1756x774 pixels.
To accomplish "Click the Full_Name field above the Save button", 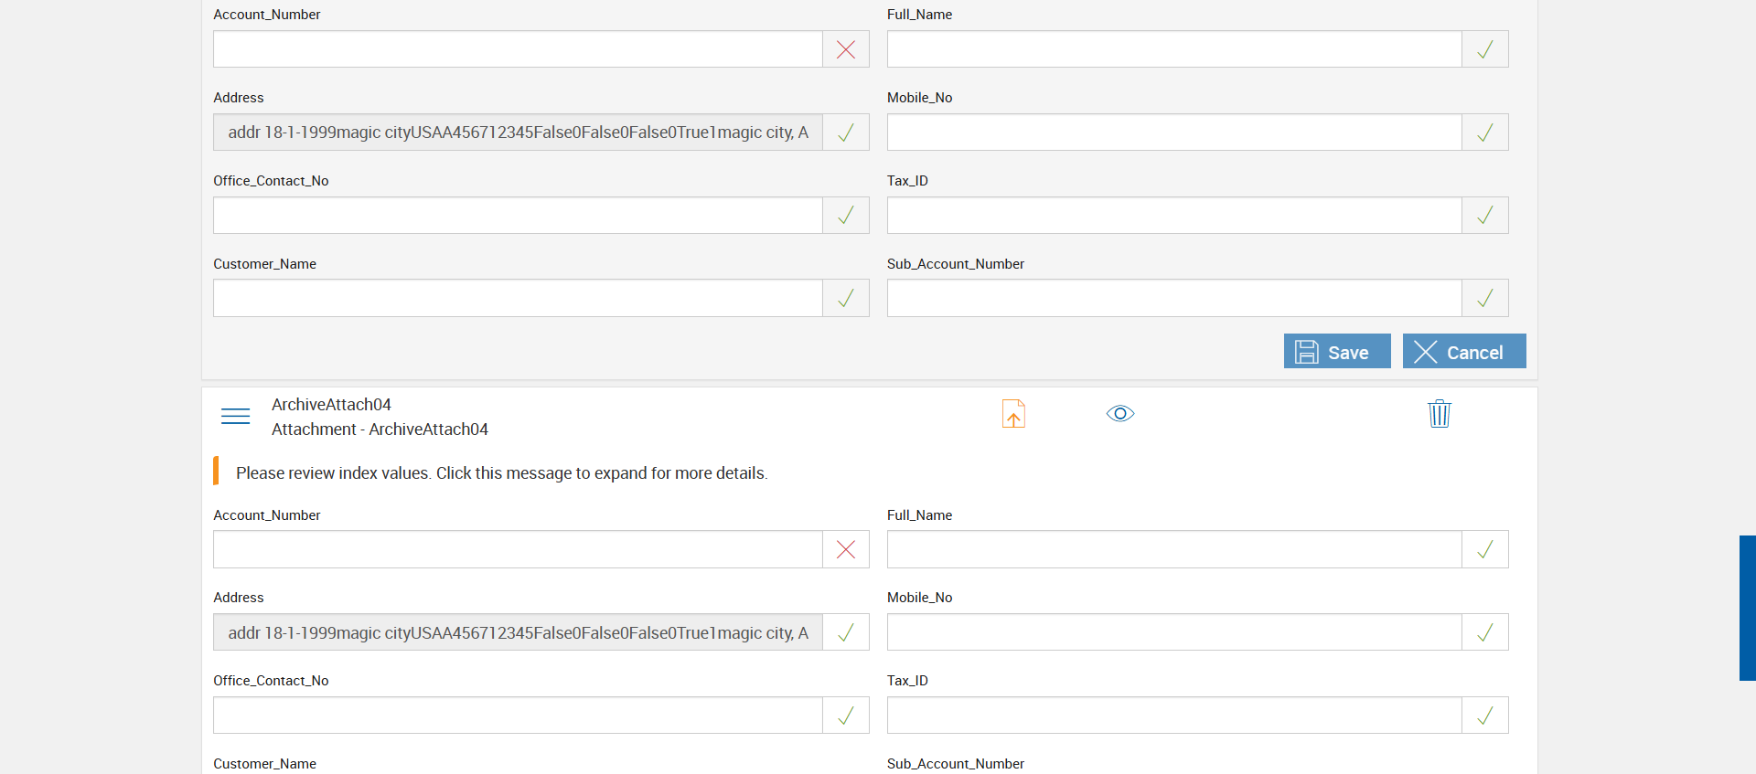I will click(1174, 49).
